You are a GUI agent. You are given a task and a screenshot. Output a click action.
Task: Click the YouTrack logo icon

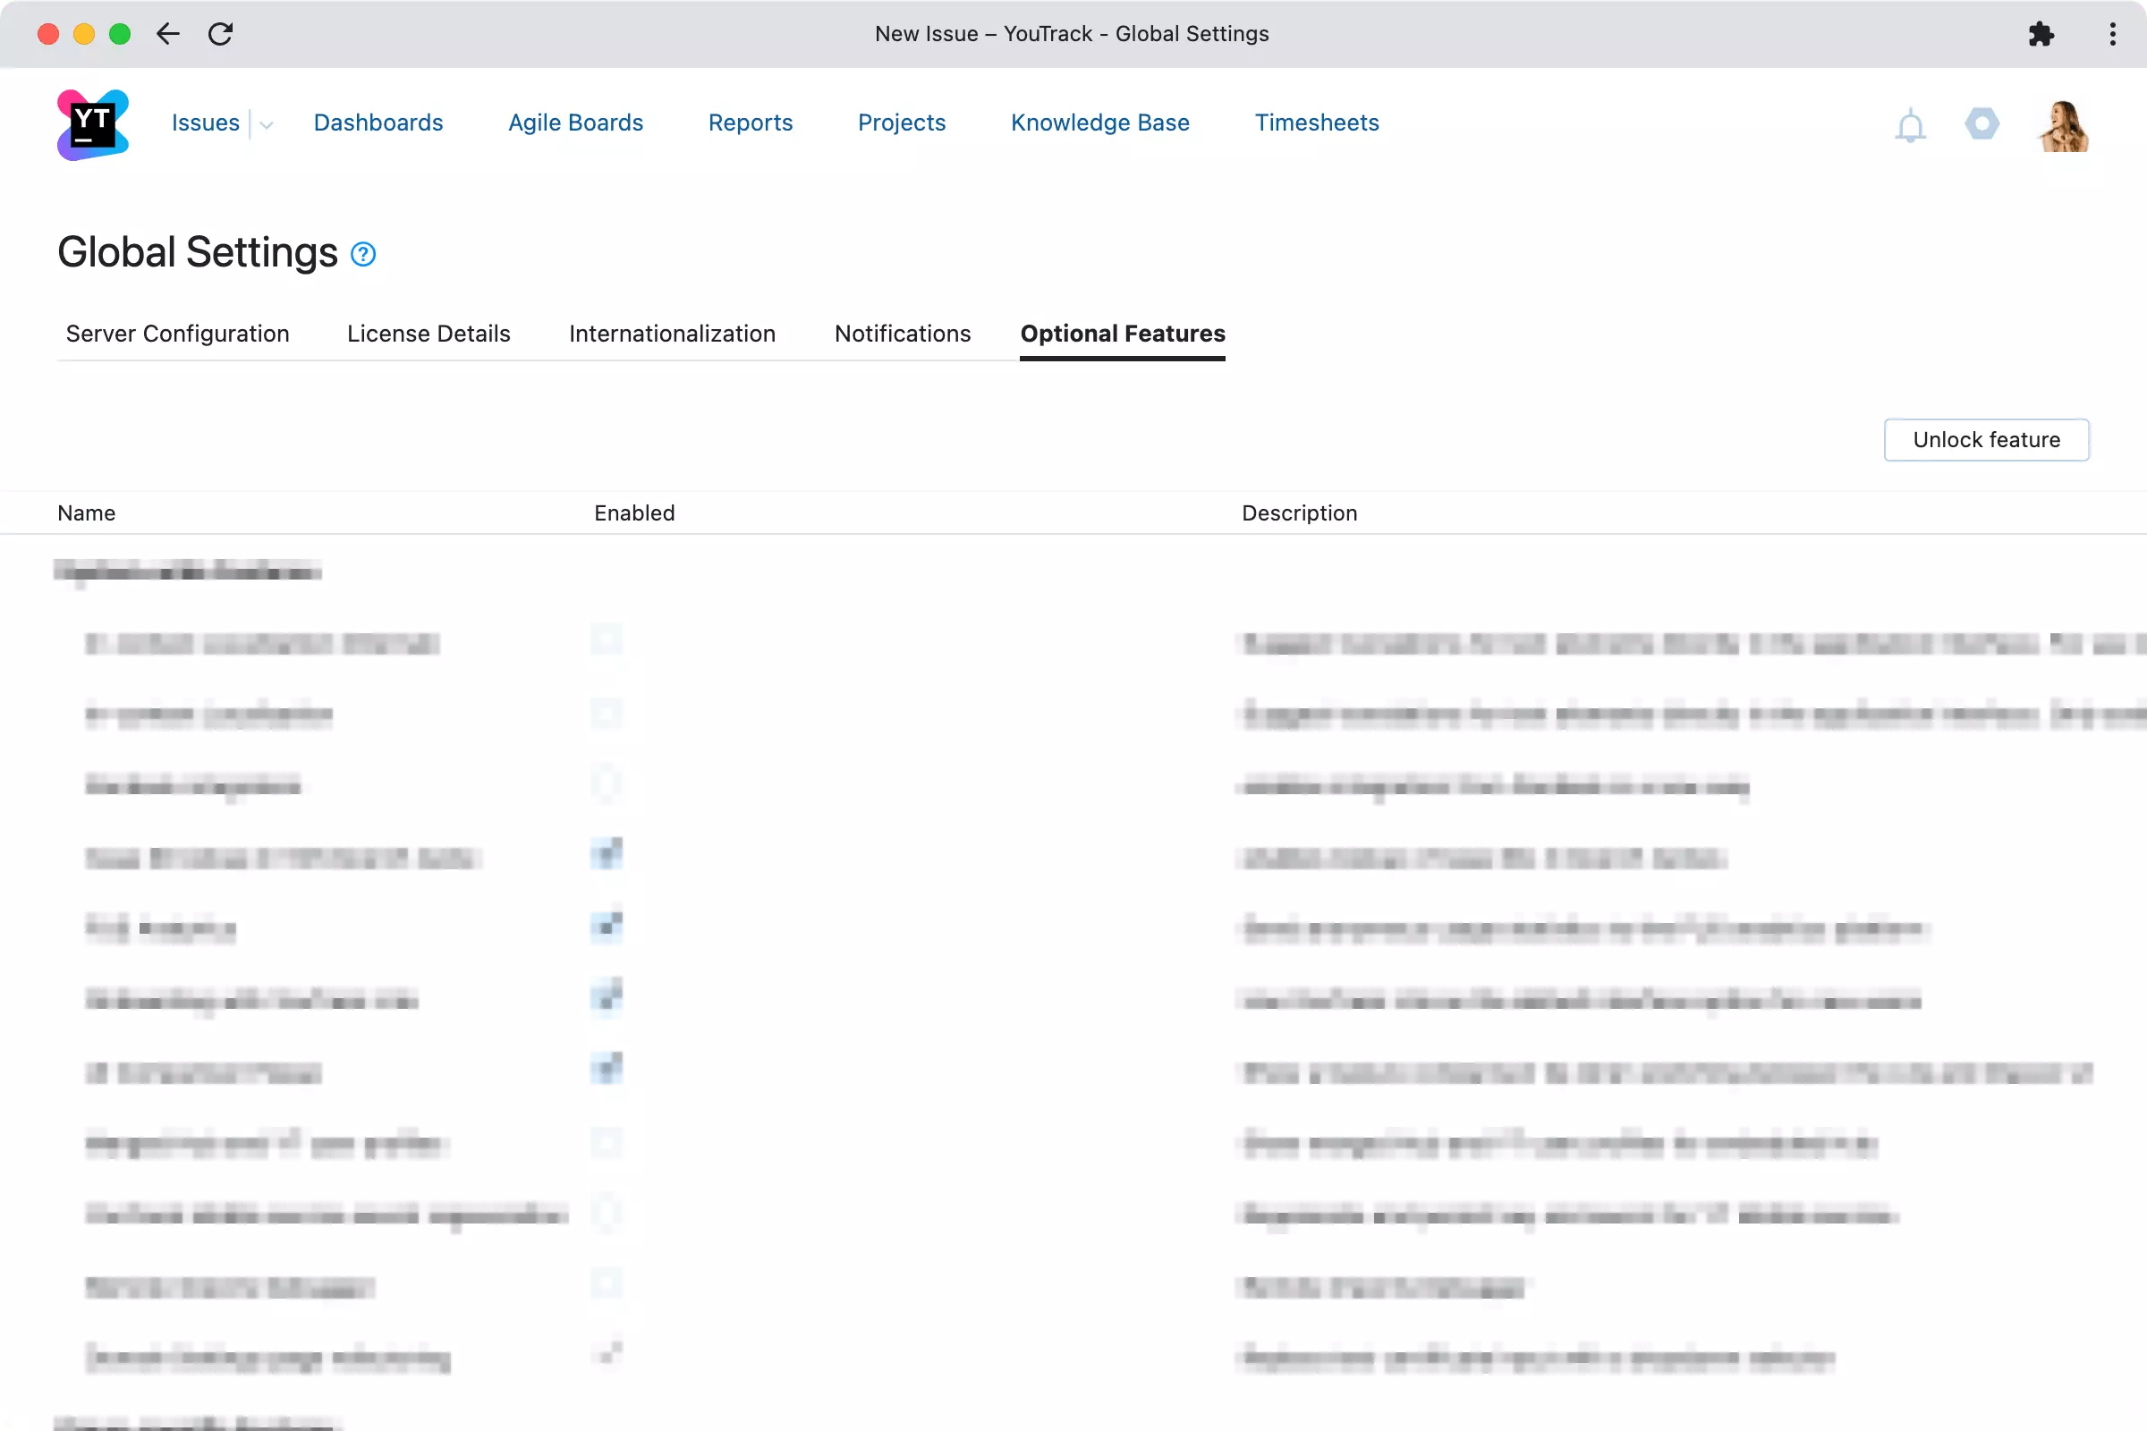coord(92,124)
